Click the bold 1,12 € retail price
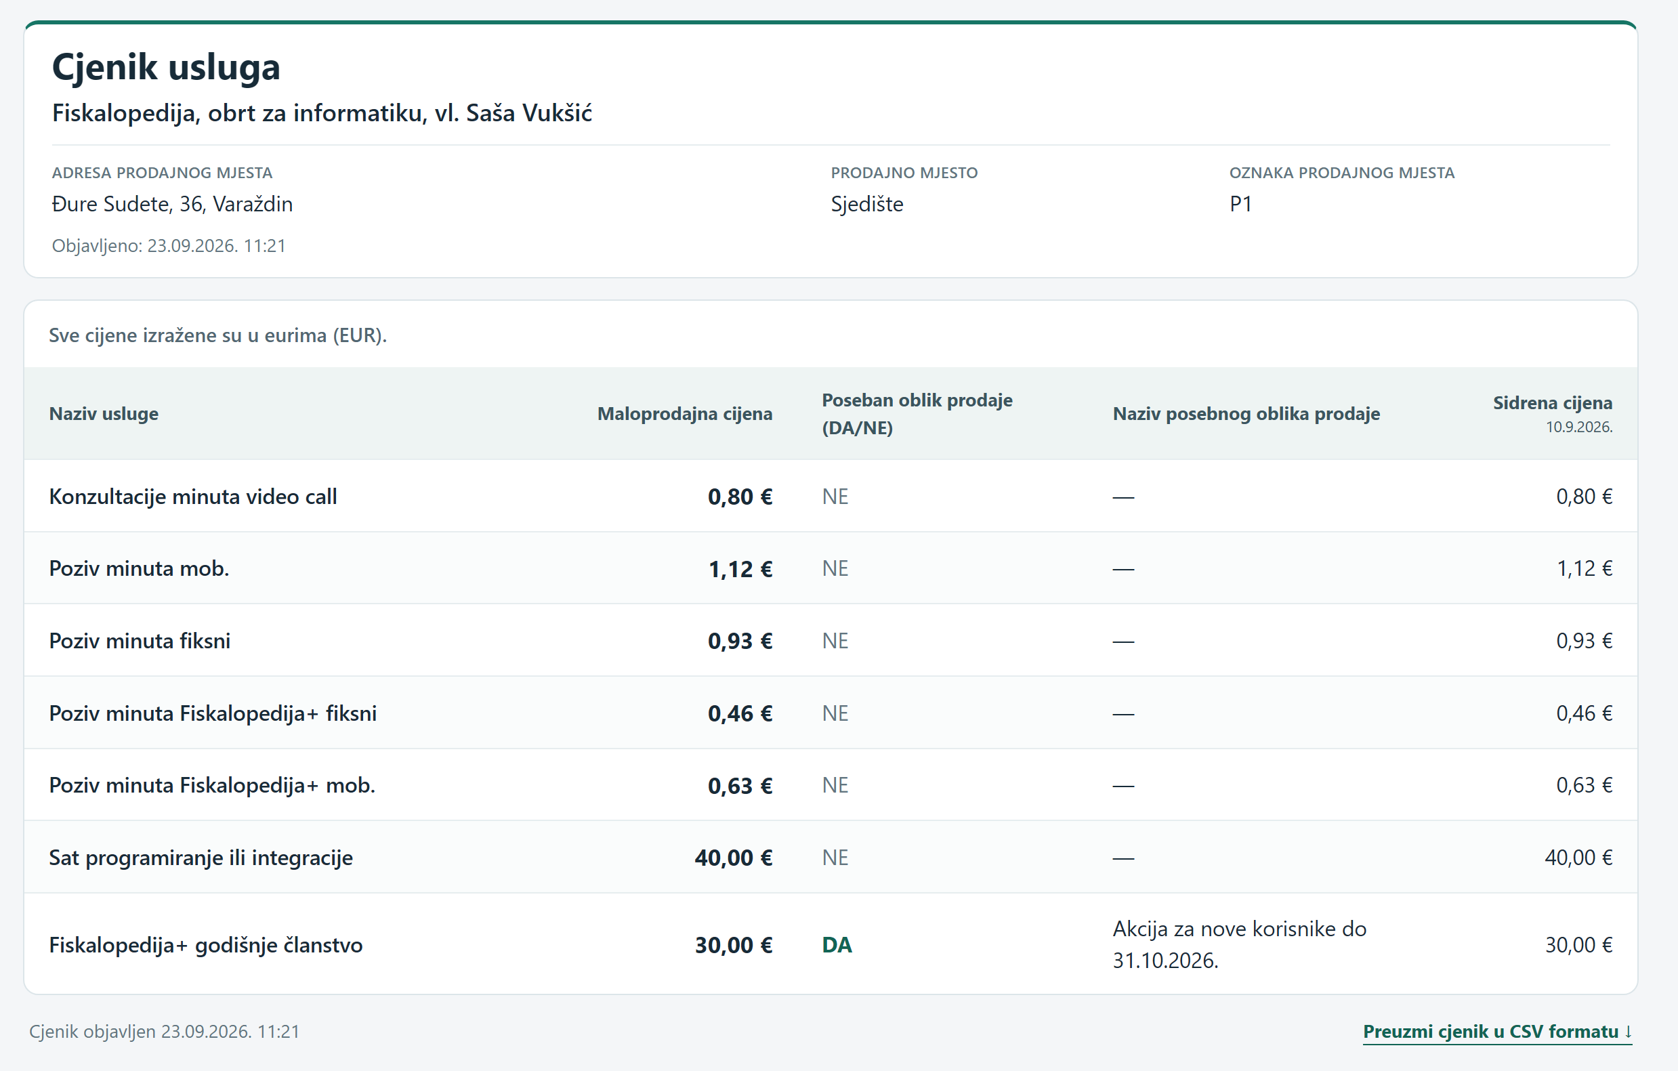The image size is (1678, 1071). point(740,569)
